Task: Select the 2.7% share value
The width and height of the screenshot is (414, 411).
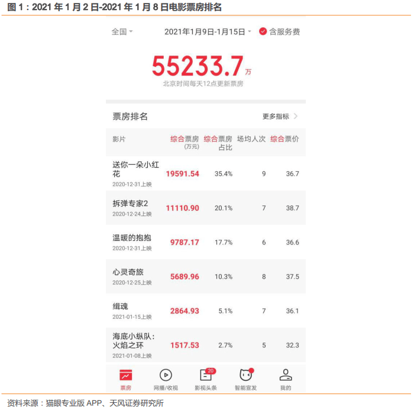Action: coord(225,345)
